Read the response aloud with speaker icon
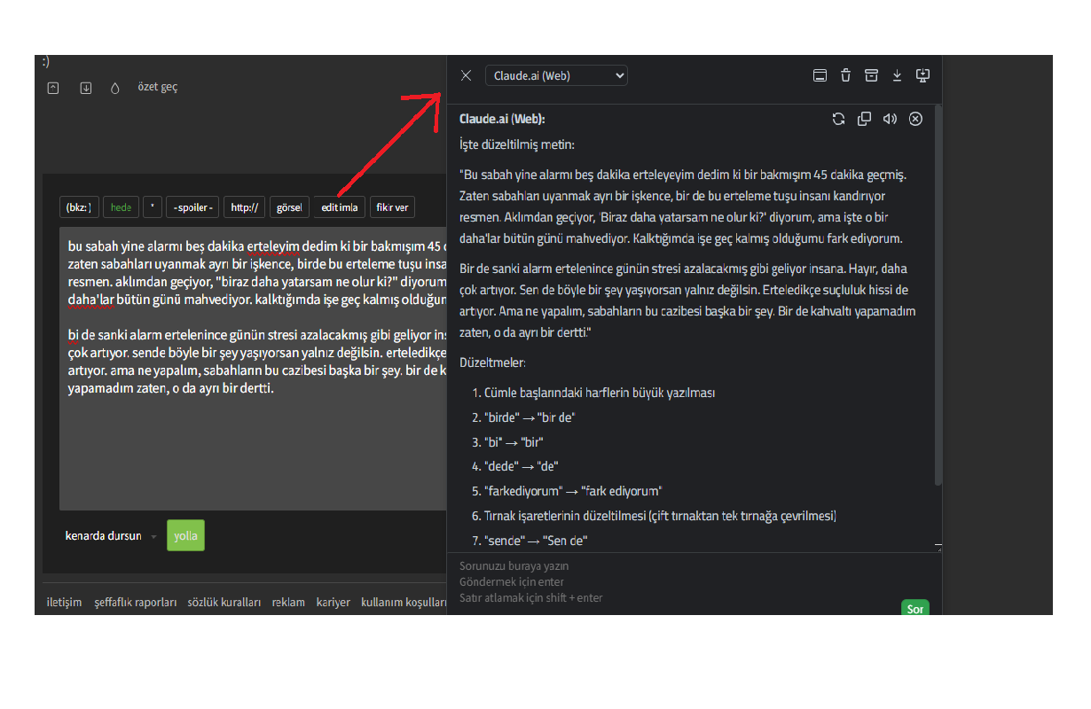Screen dimensions: 1091x709 (x=890, y=119)
